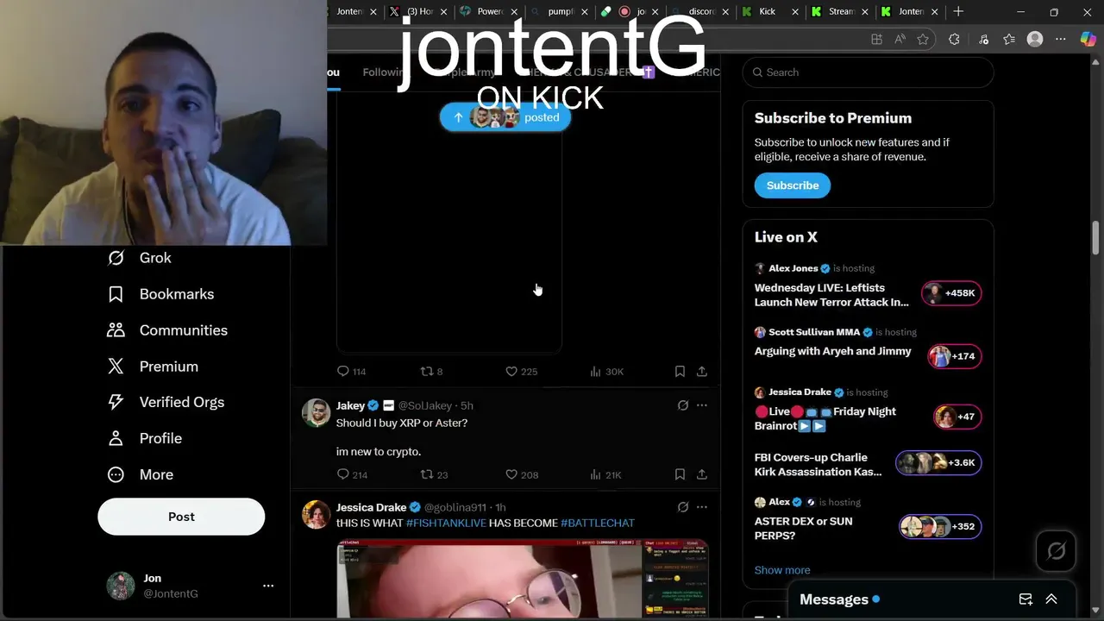
Task: Compose new message in Messages bar
Action: pos(1026,599)
